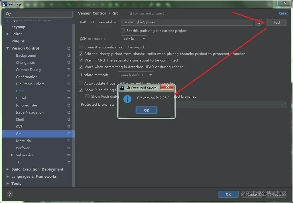The height and width of the screenshot is (203, 293).
Task: Click the project-level icon beside CVS
Action: coord(69,126)
